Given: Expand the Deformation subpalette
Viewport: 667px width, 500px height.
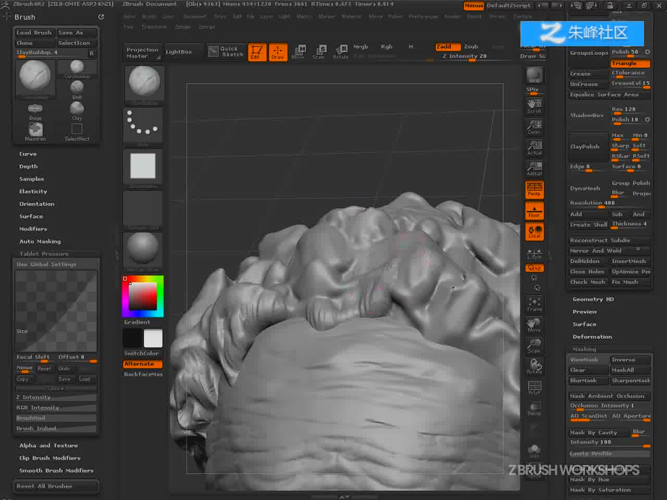Looking at the screenshot, I should pos(592,337).
